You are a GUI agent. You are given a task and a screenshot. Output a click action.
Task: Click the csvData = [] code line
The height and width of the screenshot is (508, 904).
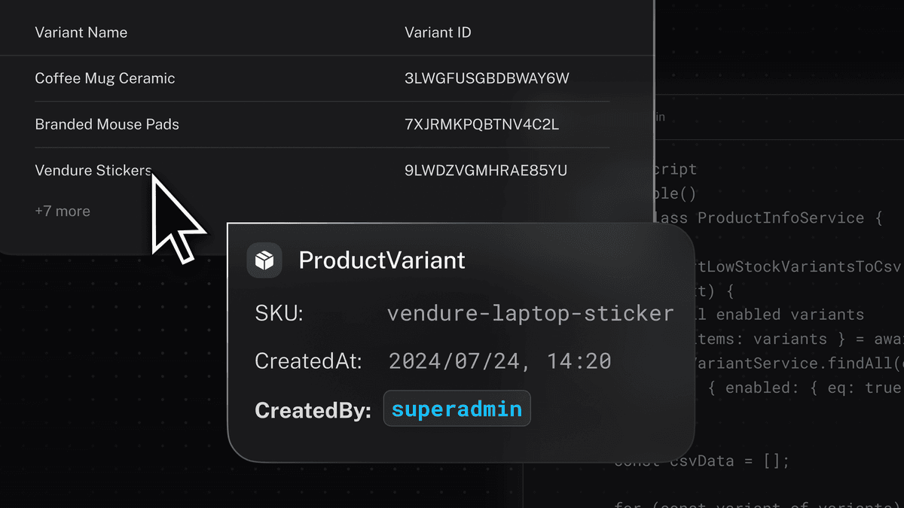[708, 460]
